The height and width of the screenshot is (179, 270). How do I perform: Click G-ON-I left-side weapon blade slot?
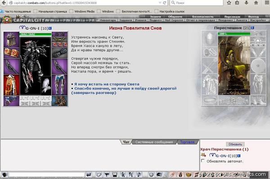11,66
